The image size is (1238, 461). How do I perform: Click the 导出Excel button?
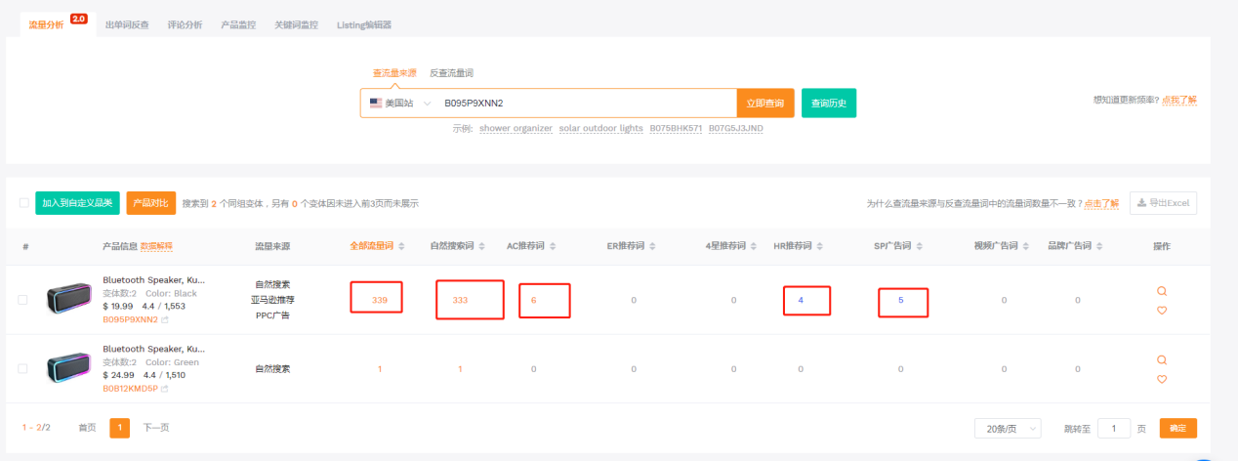[1163, 203]
